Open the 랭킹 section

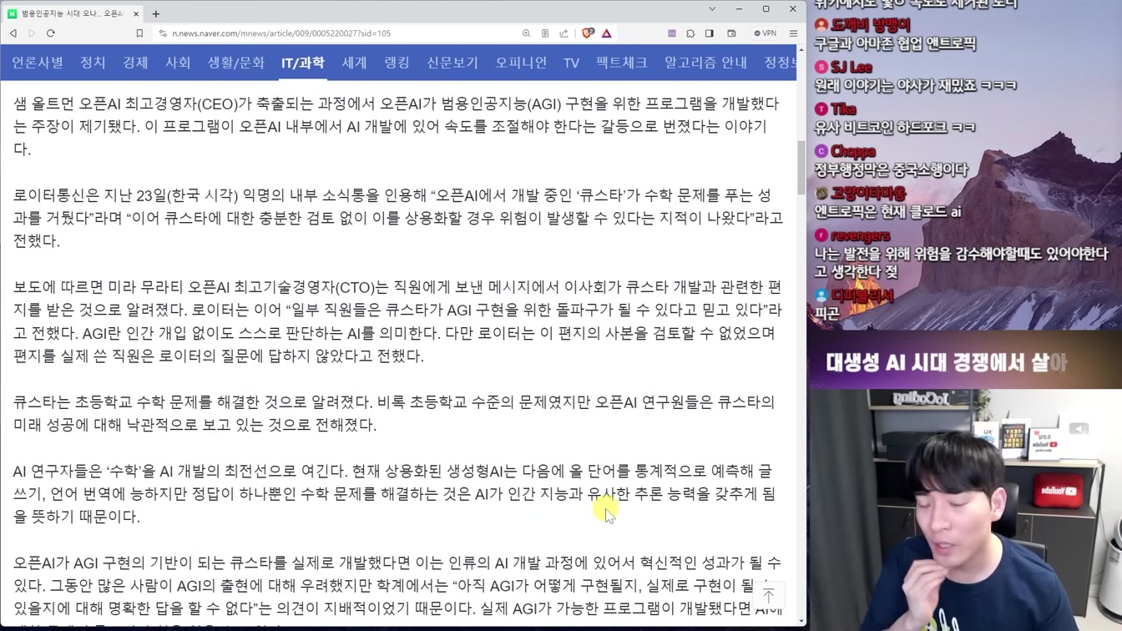[x=397, y=63]
